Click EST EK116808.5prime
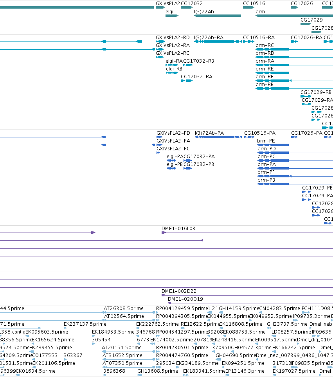333x377 pixels. click(x=241, y=324)
